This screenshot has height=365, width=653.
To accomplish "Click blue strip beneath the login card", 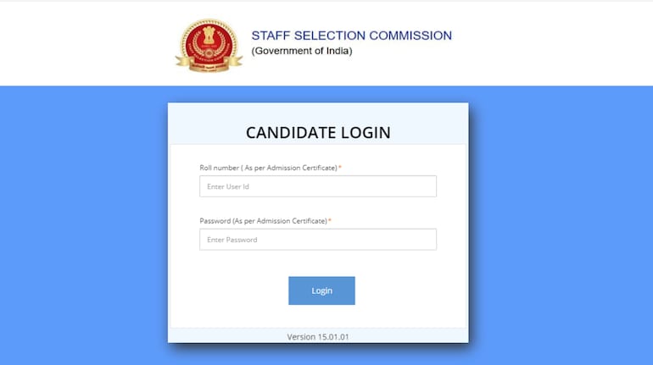I will (318, 355).
